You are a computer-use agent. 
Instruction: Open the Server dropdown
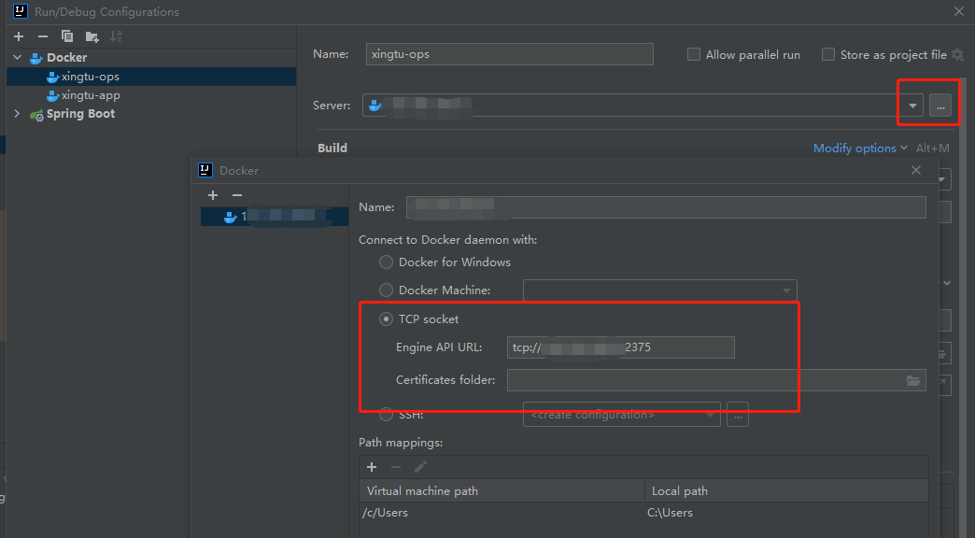pos(912,105)
